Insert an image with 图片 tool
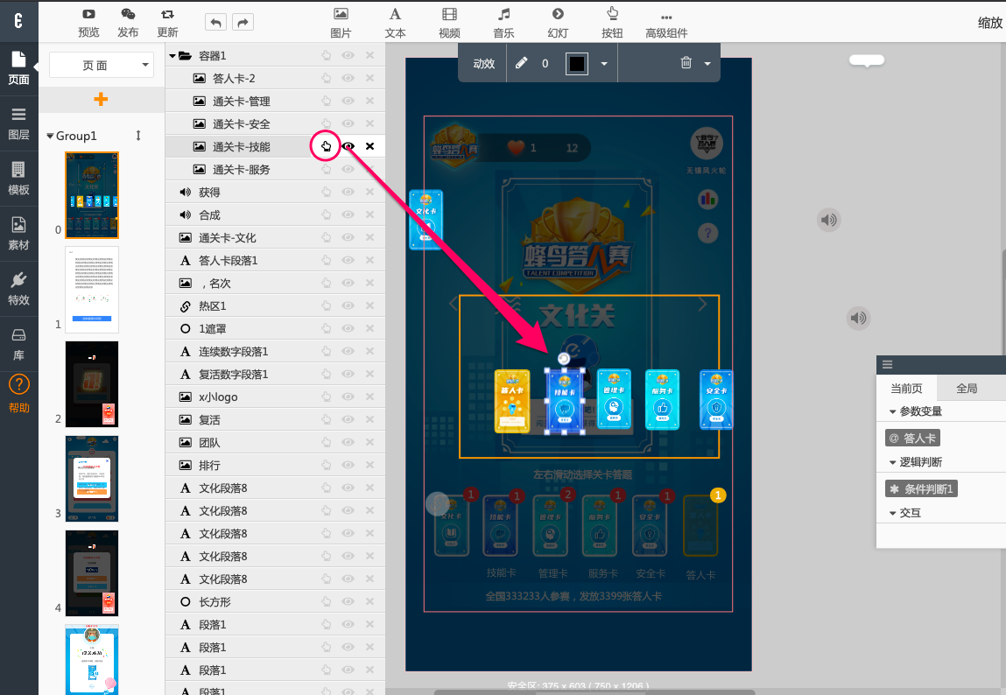Image resolution: width=1006 pixels, height=695 pixels. [x=341, y=15]
